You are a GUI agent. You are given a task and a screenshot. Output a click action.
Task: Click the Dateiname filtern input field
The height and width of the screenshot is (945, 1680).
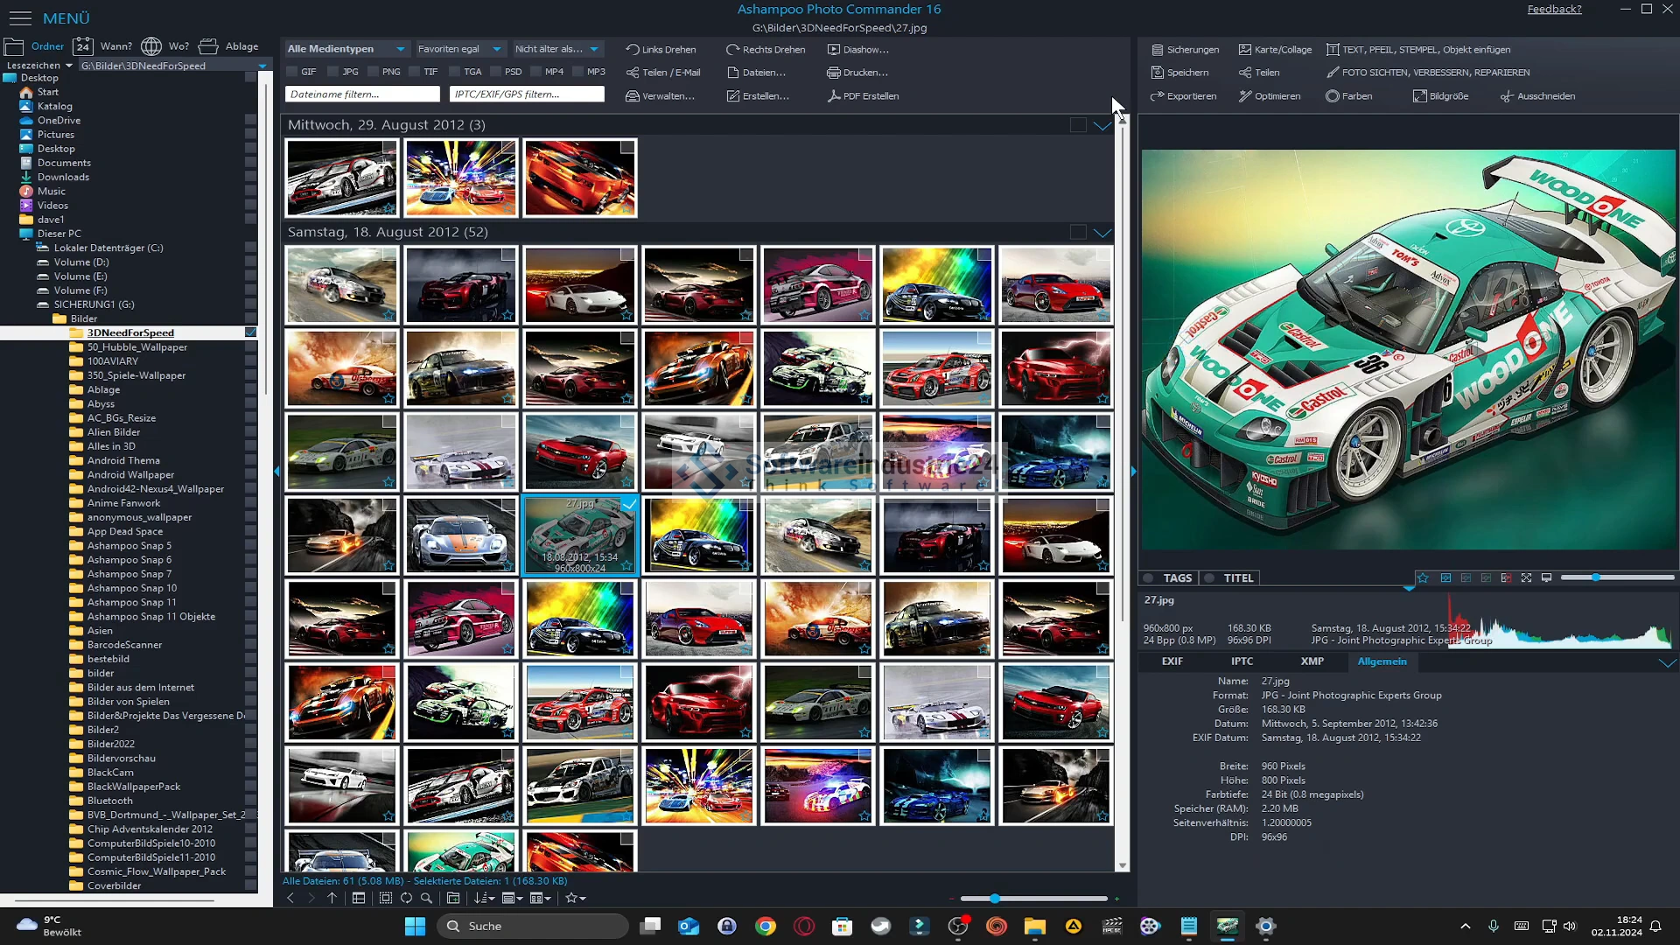tap(361, 94)
